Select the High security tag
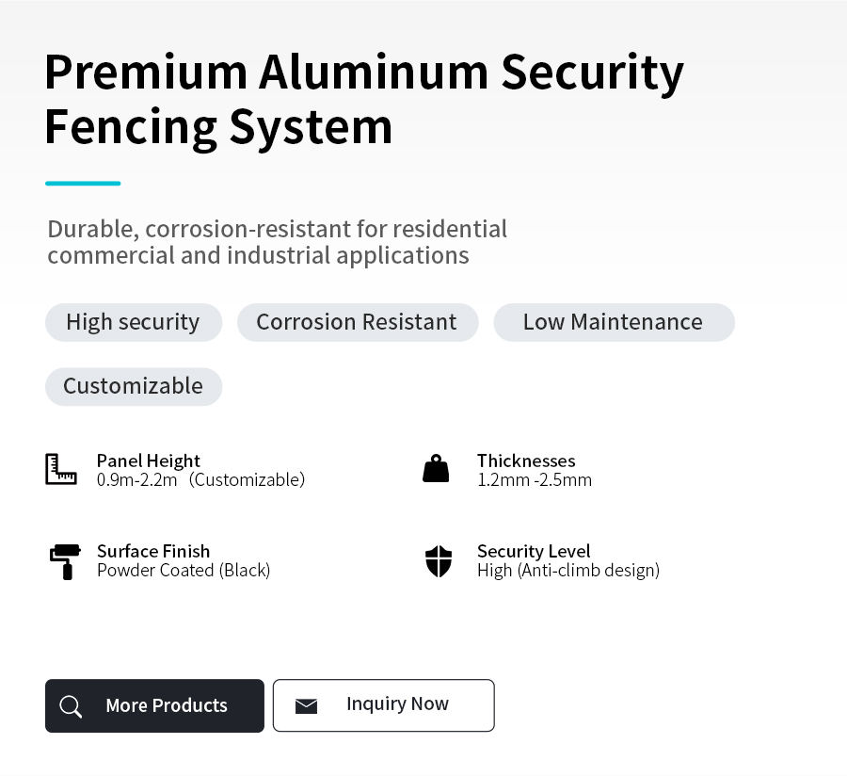The width and height of the screenshot is (847, 776). click(x=134, y=322)
